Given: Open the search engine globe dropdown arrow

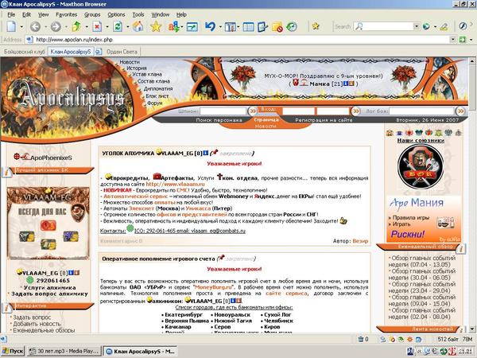Looking at the screenshot, I should tap(435, 27).
